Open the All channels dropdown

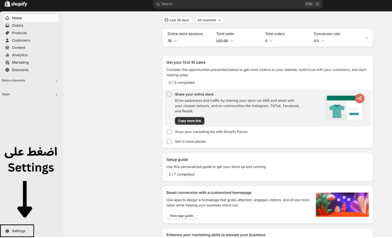(209, 20)
